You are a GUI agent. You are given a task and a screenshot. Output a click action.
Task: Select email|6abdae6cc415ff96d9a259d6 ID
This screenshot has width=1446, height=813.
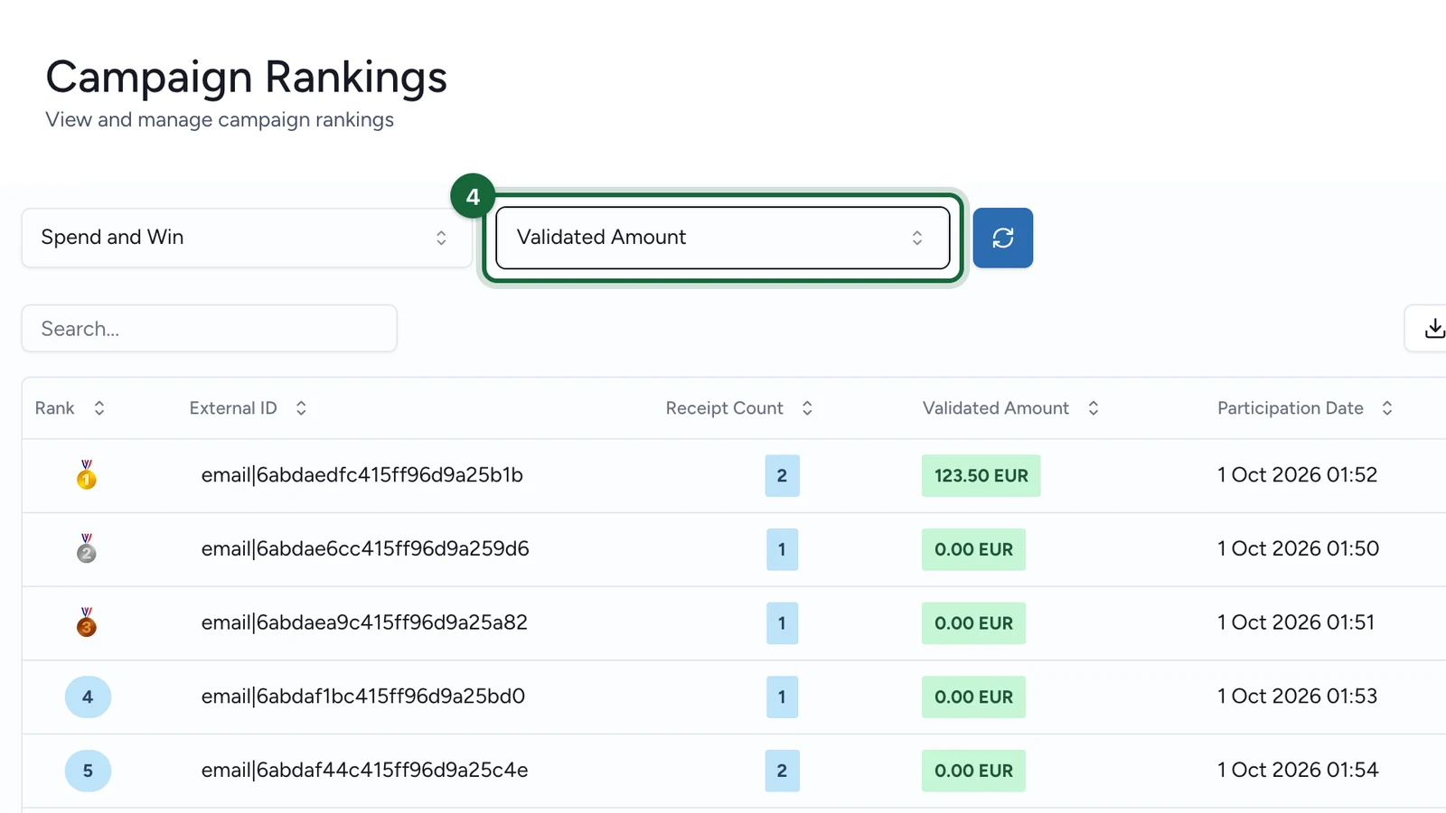pyautogui.click(x=365, y=549)
